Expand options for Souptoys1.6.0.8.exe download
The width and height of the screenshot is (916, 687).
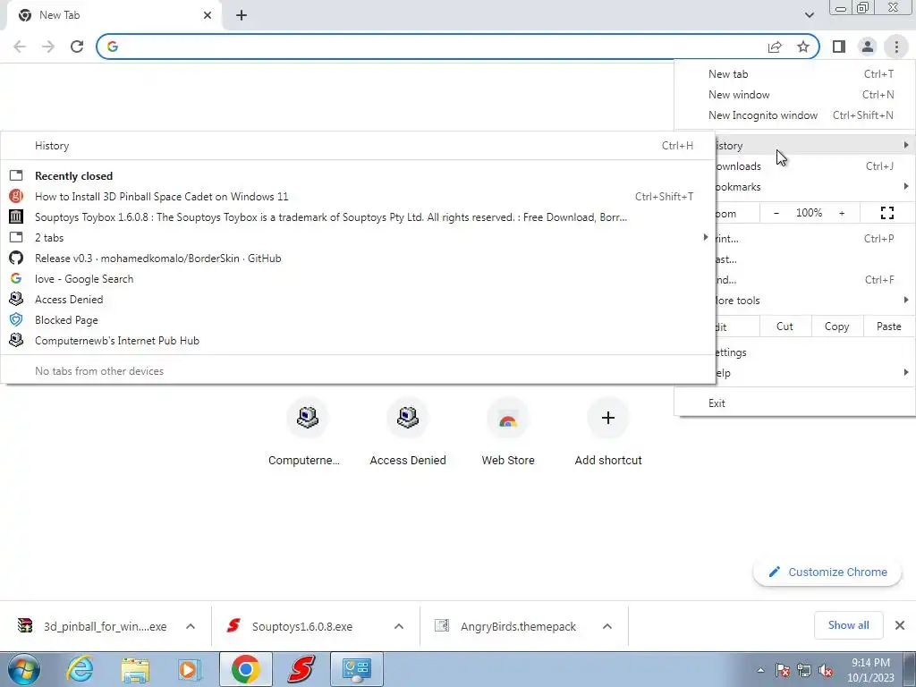tap(399, 626)
